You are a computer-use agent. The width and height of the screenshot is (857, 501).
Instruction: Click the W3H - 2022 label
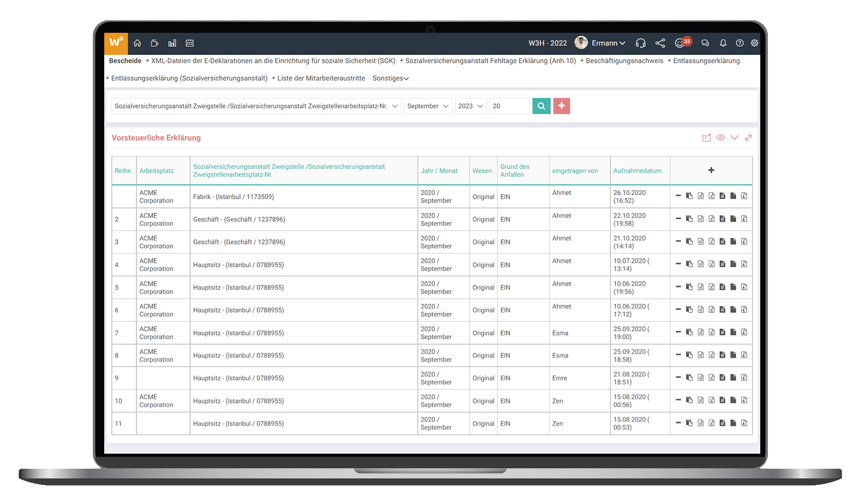click(548, 43)
